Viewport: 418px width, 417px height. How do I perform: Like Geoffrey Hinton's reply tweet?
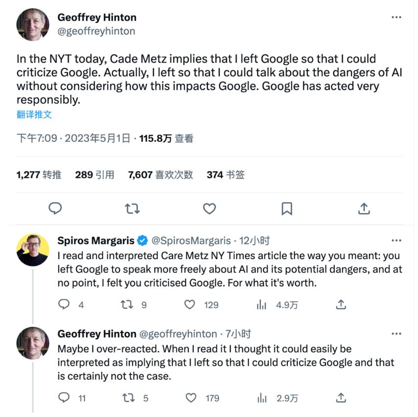(x=190, y=398)
